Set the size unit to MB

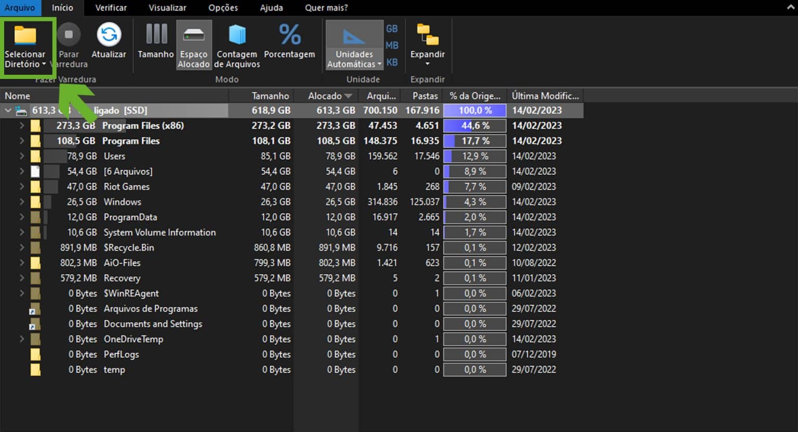coord(392,46)
